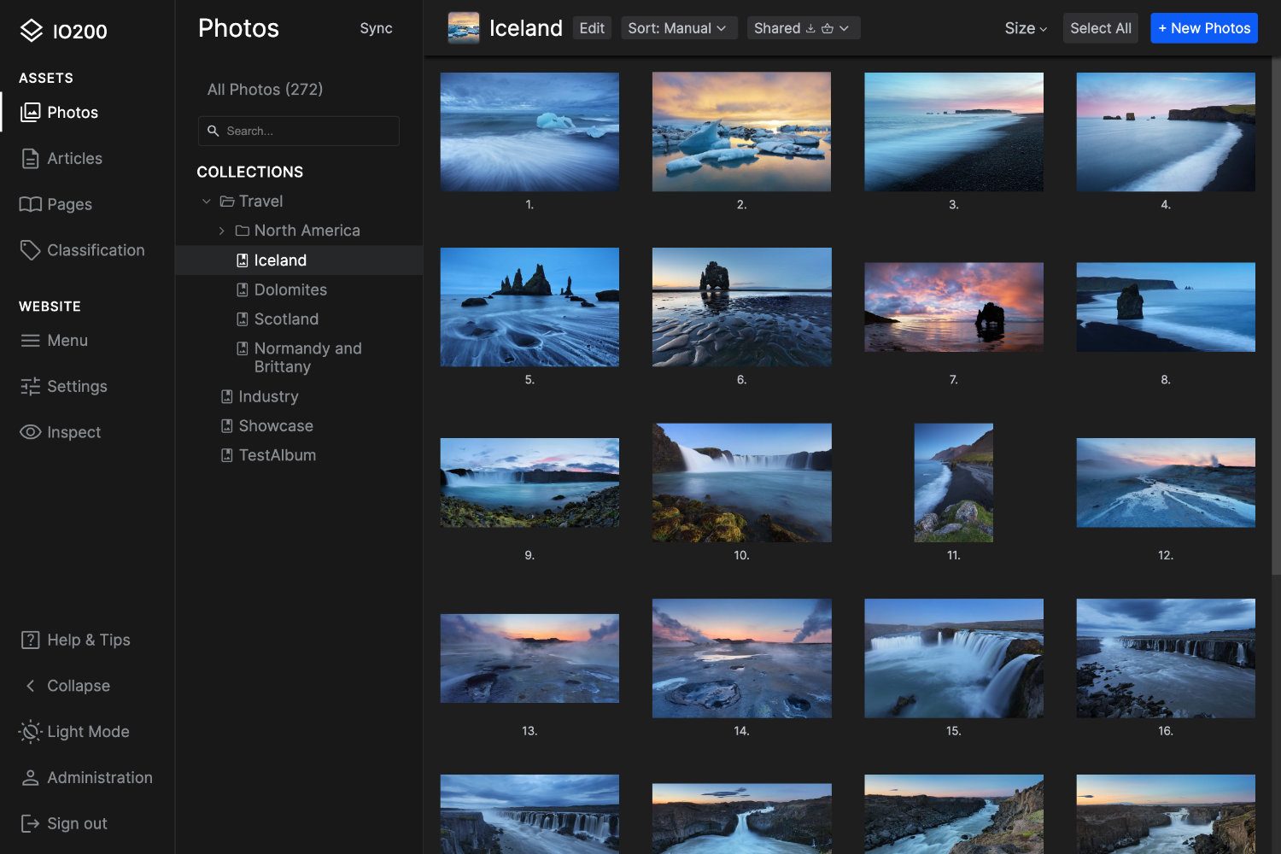Click the photo grid vertical scrollbar

coord(1276,316)
